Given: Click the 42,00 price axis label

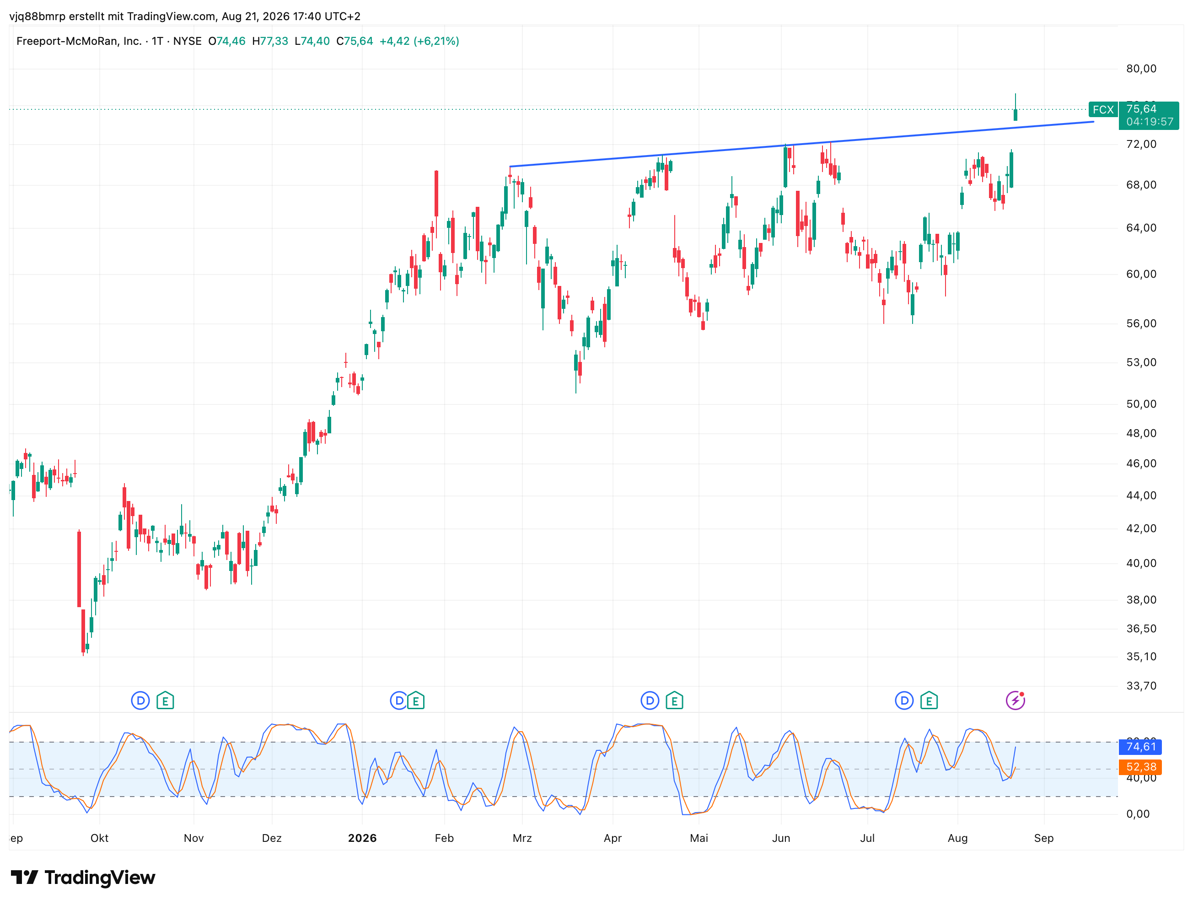Looking at the screenshot, I should [x=1141, y=528].
